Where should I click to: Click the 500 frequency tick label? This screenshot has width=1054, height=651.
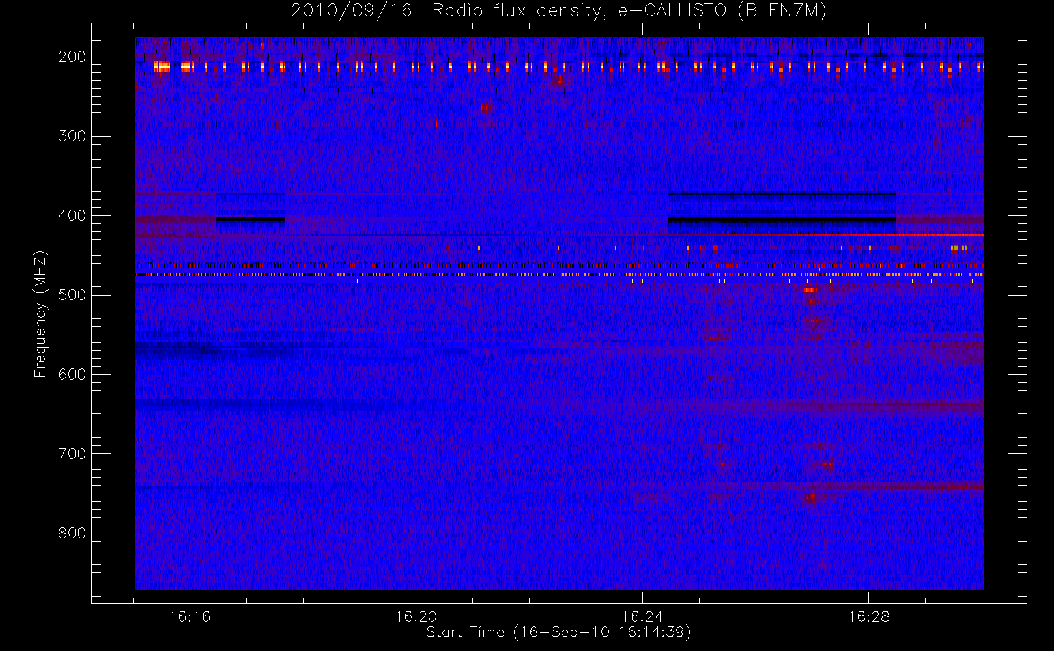pos(72,295)
